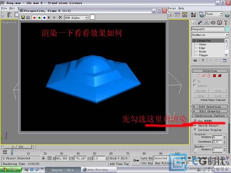This screenshot has width=231, height=173.
Task: Switch to the Hierarchy panel tab
Action: tap(206, 23)
